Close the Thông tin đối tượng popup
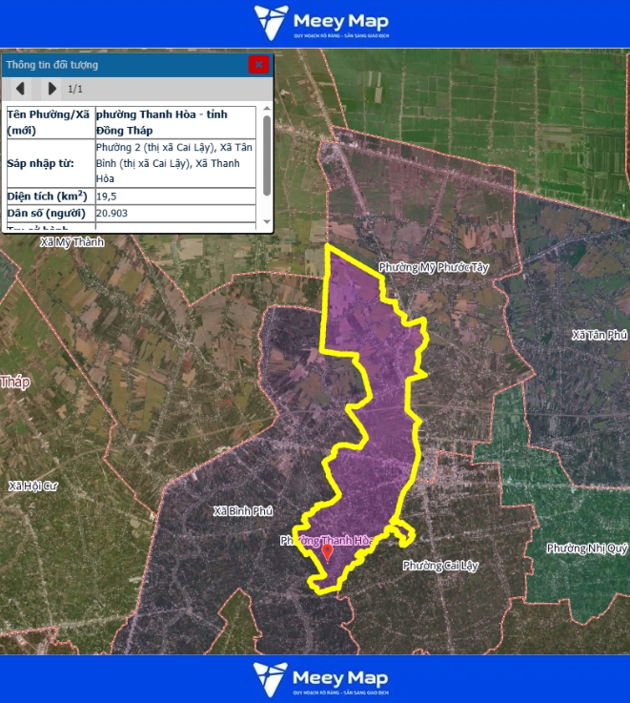This screenshot has width=630, height=703. click(x=258, y=65)
